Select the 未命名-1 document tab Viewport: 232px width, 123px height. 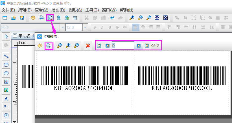[23, 36]
